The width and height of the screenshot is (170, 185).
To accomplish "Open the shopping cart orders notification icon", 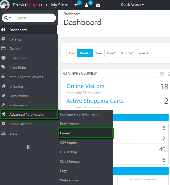I will tap(76, 5).
